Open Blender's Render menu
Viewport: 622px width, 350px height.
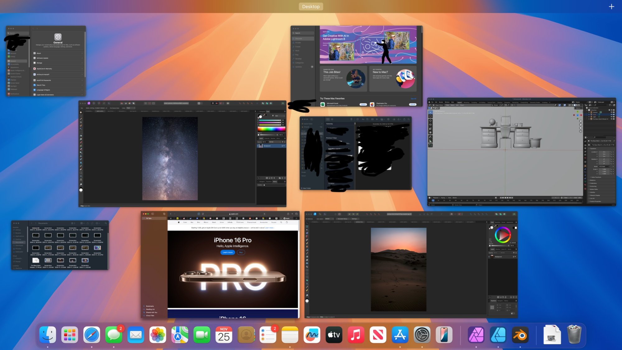click(441, 102)
